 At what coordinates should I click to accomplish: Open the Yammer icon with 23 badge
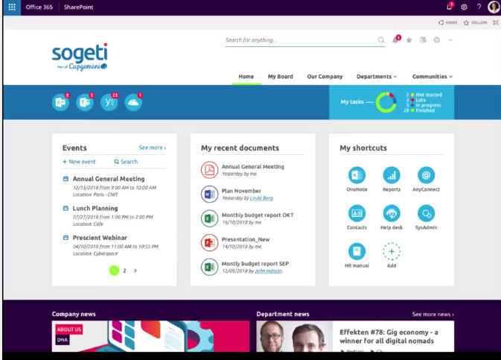[109, 103]
